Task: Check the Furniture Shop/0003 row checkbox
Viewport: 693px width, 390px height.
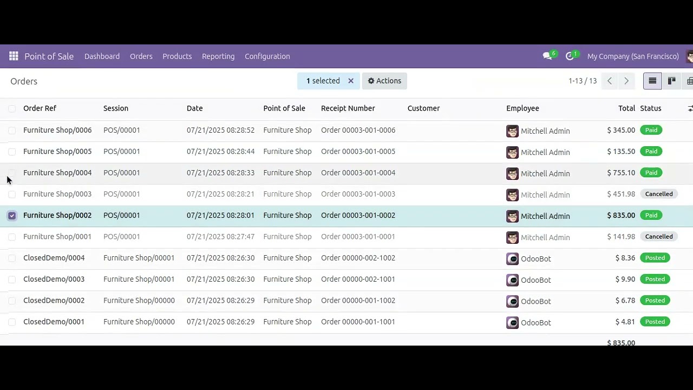Action: click(x=12, y=194)
